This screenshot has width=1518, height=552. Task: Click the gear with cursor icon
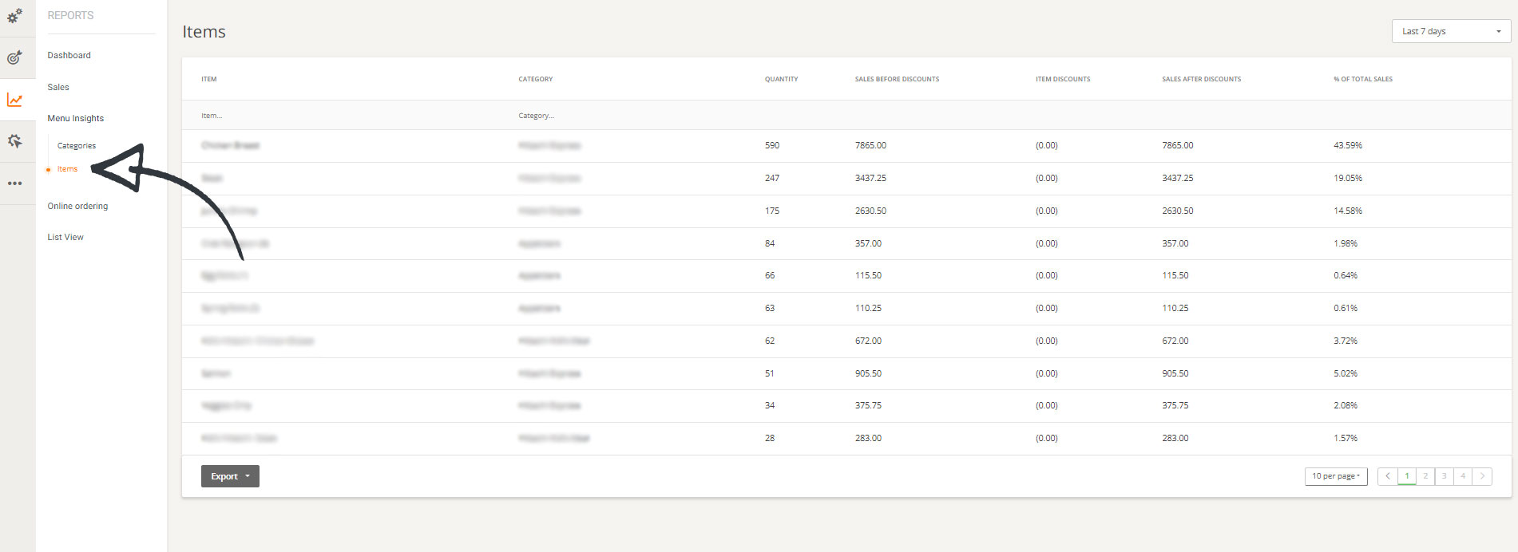(14, 141)
